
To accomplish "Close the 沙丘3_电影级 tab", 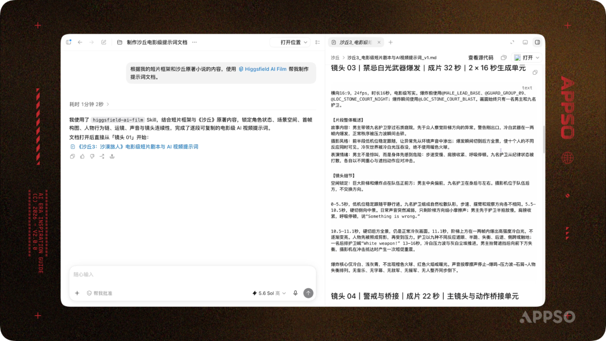I will click(379, 42).
